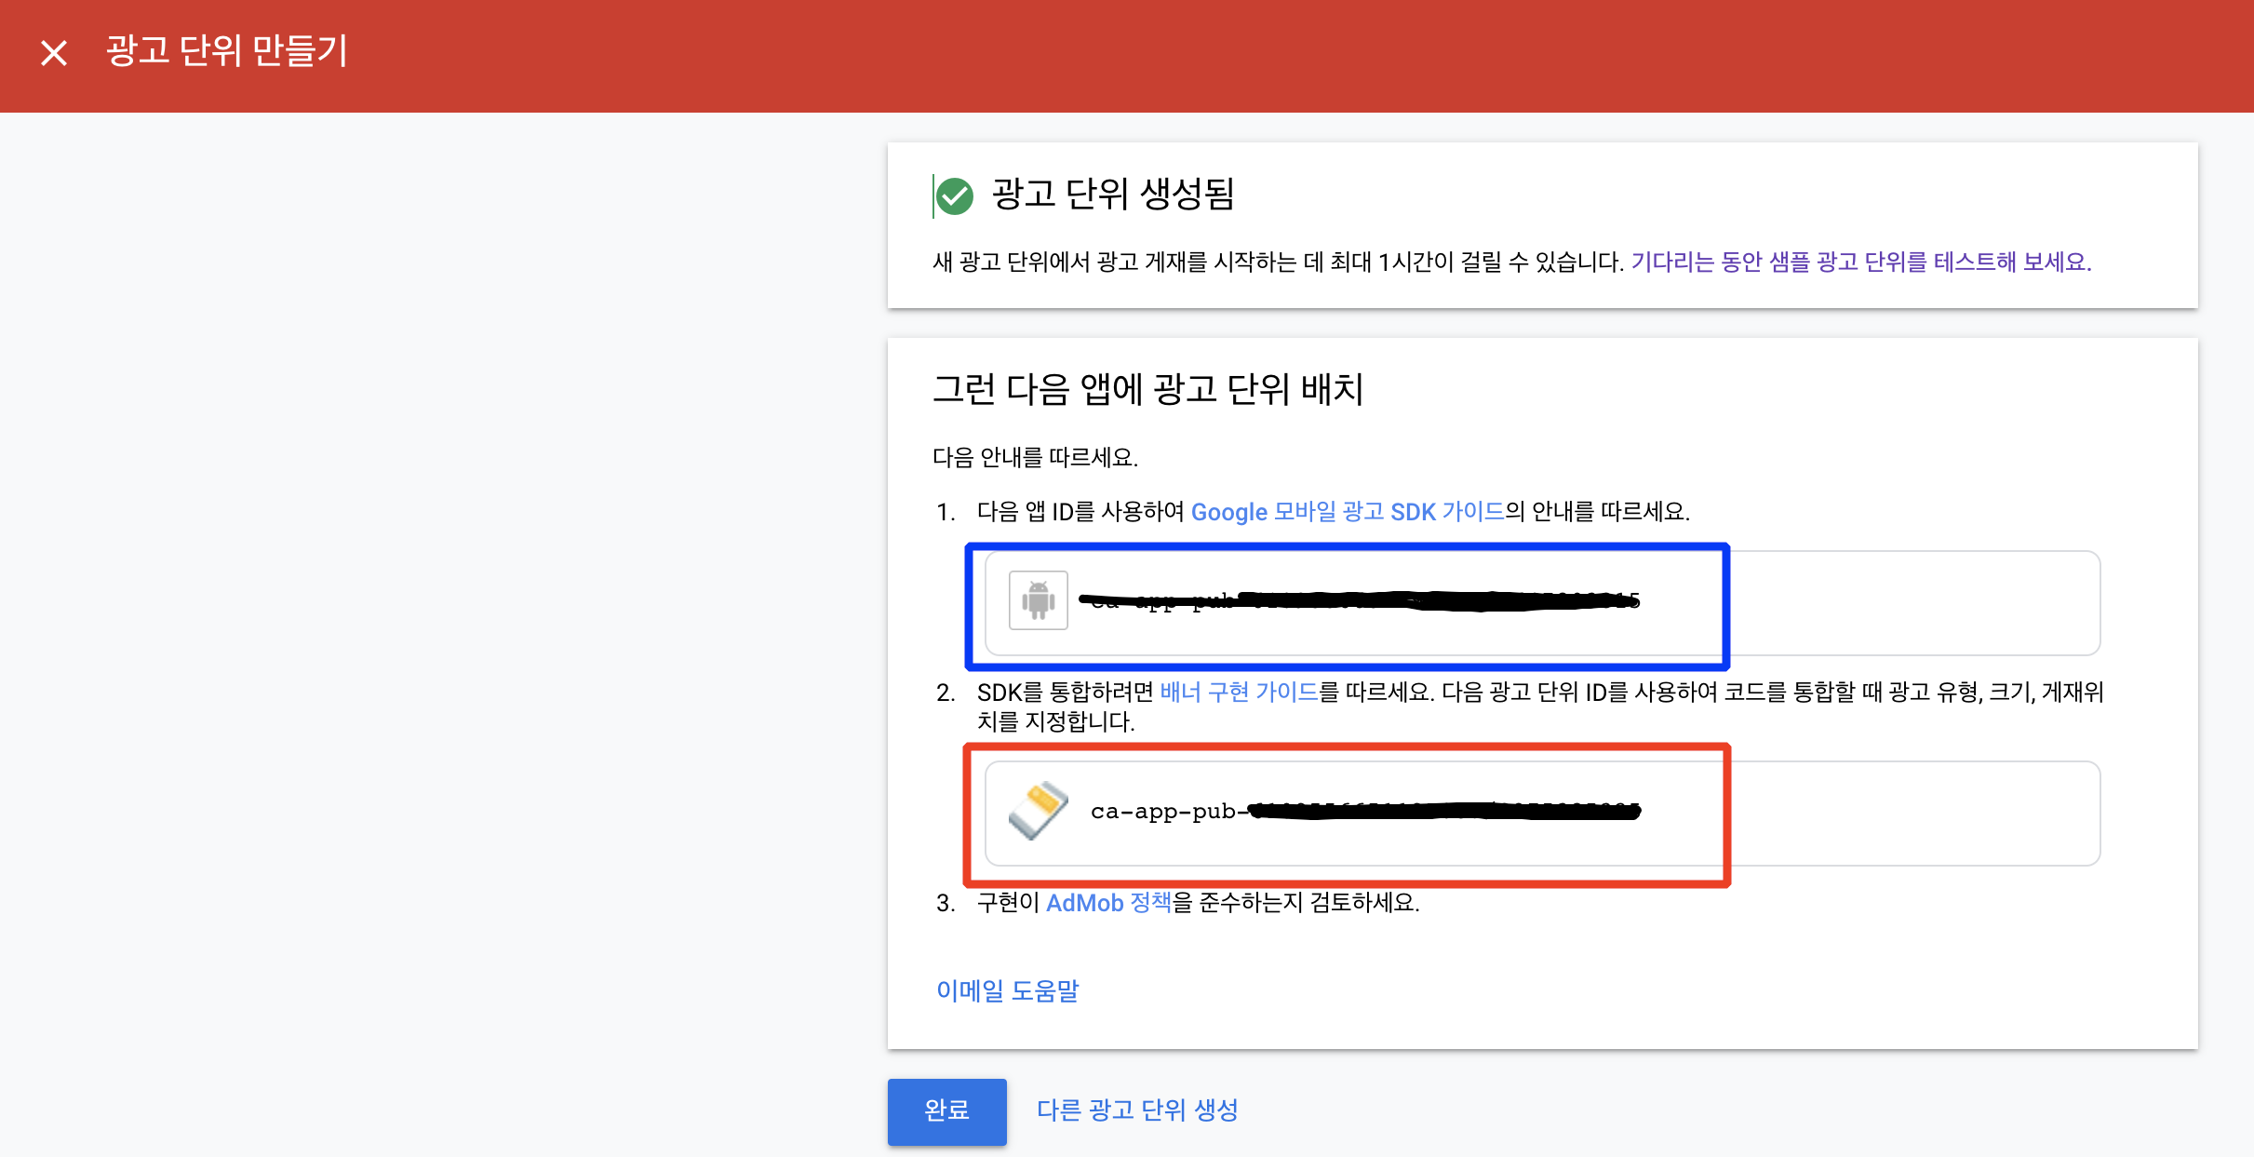This screenshot has height=1157, width=2254.
Task: Click the 다음 안내를 따르세요 text line
Action: tap(1035, 457)
